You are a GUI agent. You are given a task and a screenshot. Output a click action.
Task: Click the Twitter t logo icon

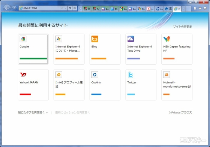[131, 75]
